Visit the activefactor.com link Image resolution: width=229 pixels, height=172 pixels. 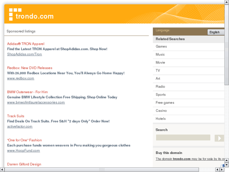20,127
